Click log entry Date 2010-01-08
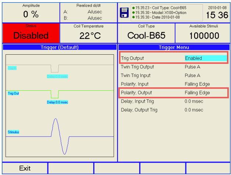This screenshot has height=175, width=231. [x=156, y=17]
